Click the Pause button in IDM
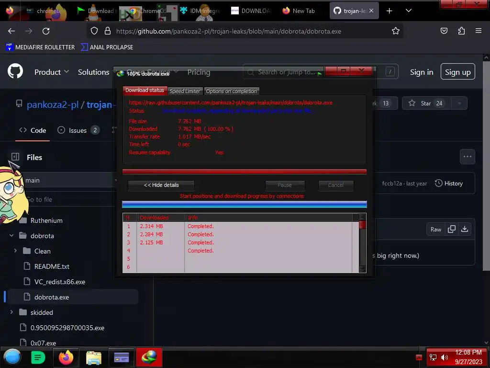 point(285,185)
